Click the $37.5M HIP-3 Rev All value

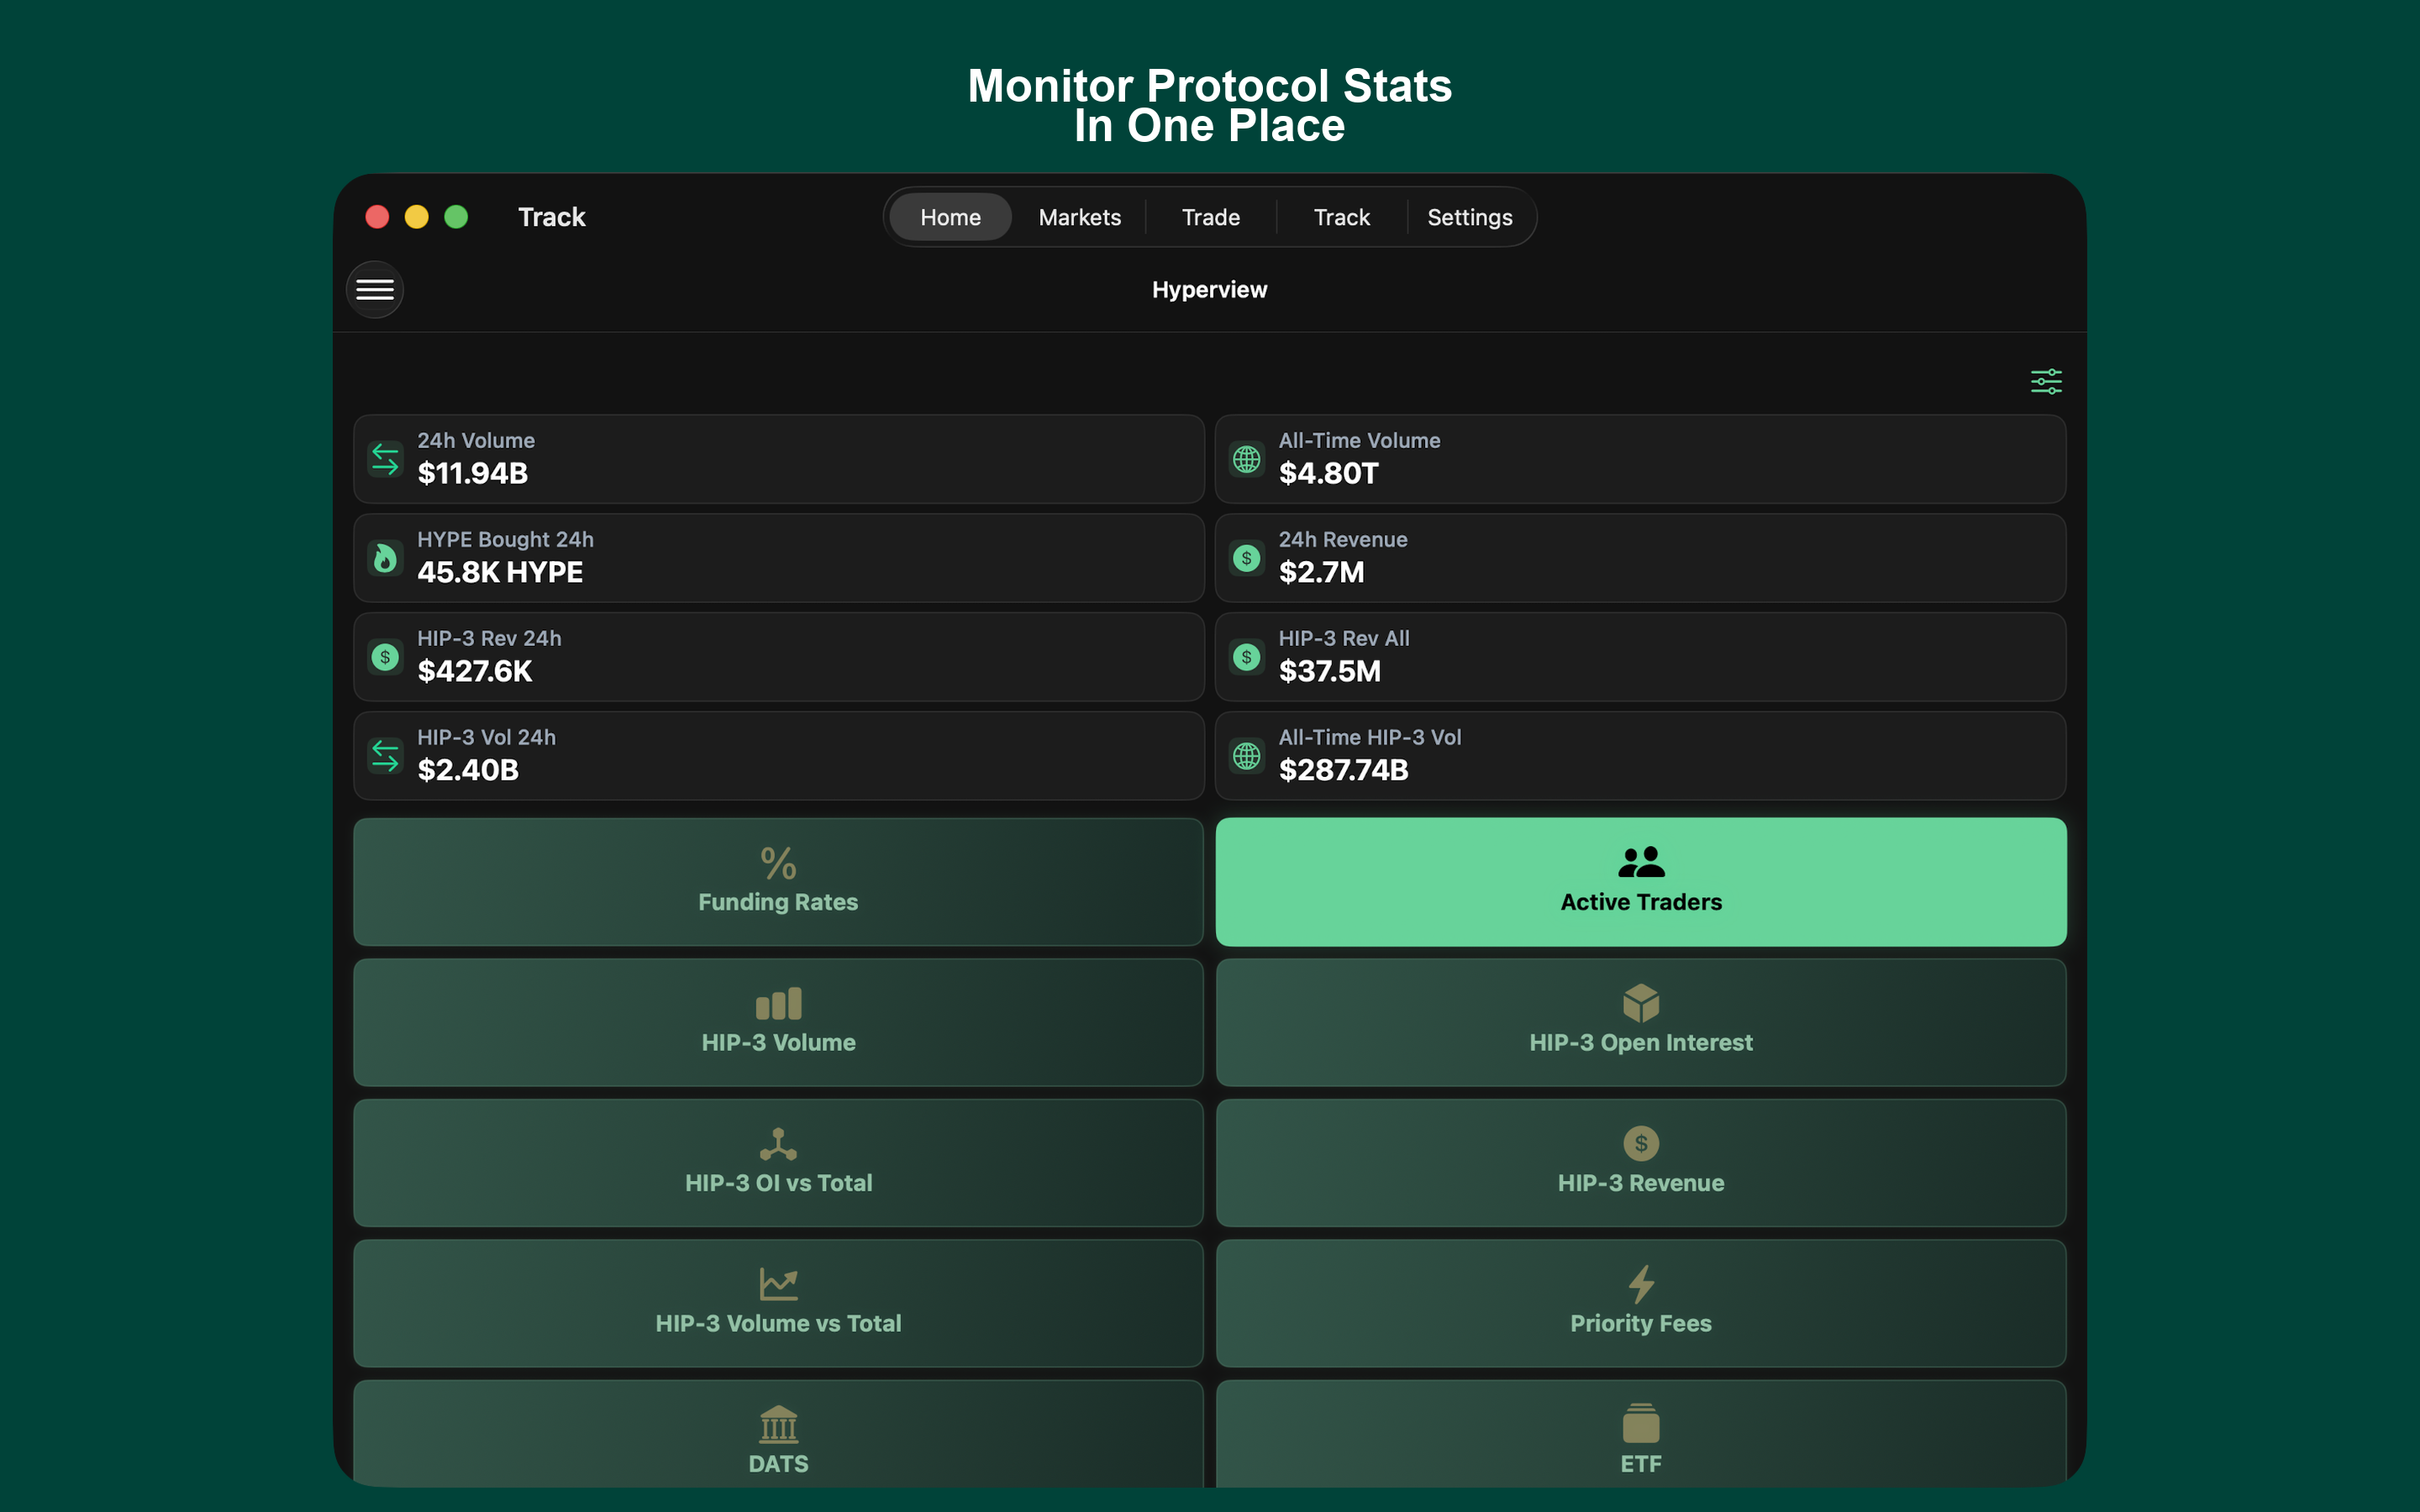1330,672
